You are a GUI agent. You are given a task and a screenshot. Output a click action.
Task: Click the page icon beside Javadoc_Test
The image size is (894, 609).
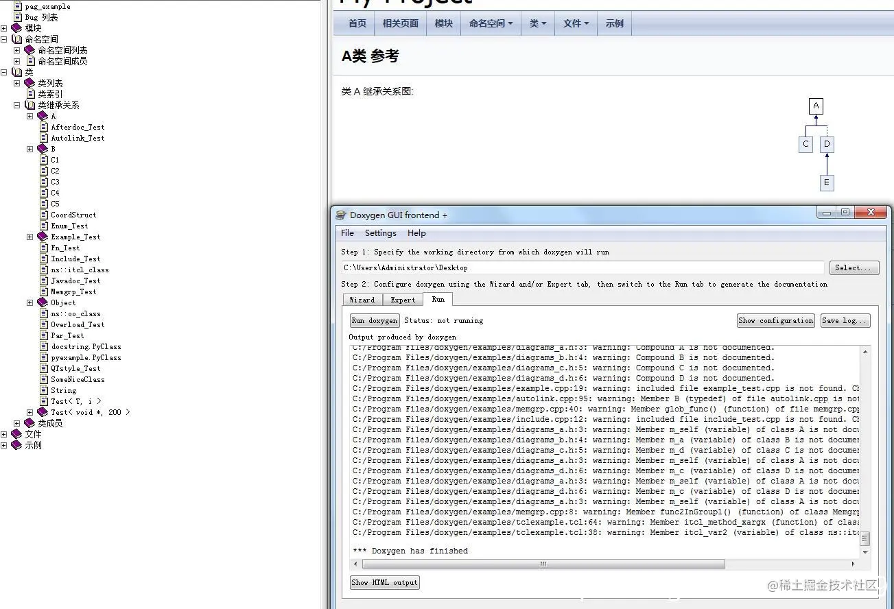tap(44, 280)
